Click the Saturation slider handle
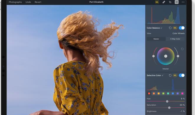 coord(169,108)
